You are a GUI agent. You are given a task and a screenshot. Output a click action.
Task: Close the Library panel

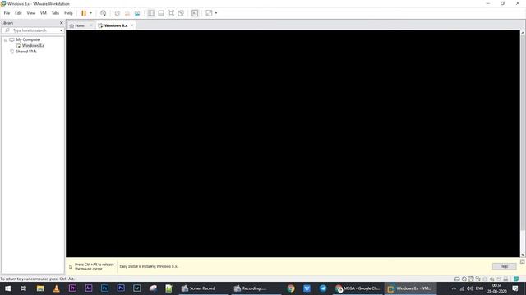(x=62, y=23)
